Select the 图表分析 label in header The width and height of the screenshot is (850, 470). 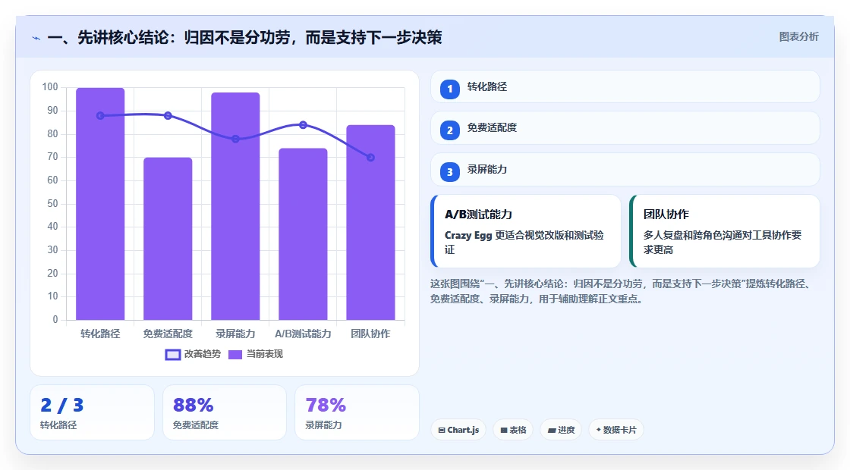point(798,37)
